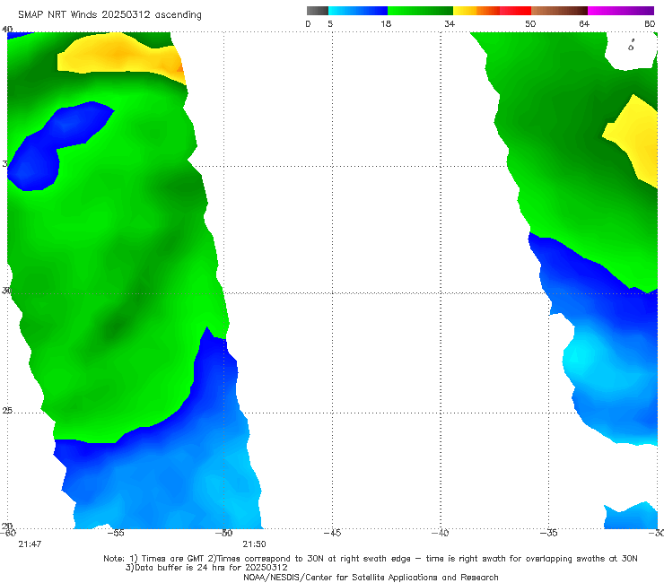Click the longitude label "-45"

point(332,533)
